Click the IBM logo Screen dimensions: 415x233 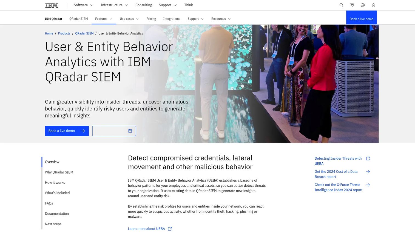pyautogui.click(x=52, y=5)
